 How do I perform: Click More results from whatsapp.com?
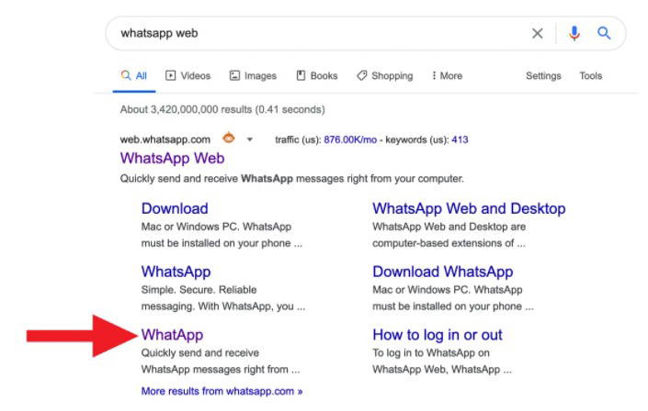pos(222,391)
